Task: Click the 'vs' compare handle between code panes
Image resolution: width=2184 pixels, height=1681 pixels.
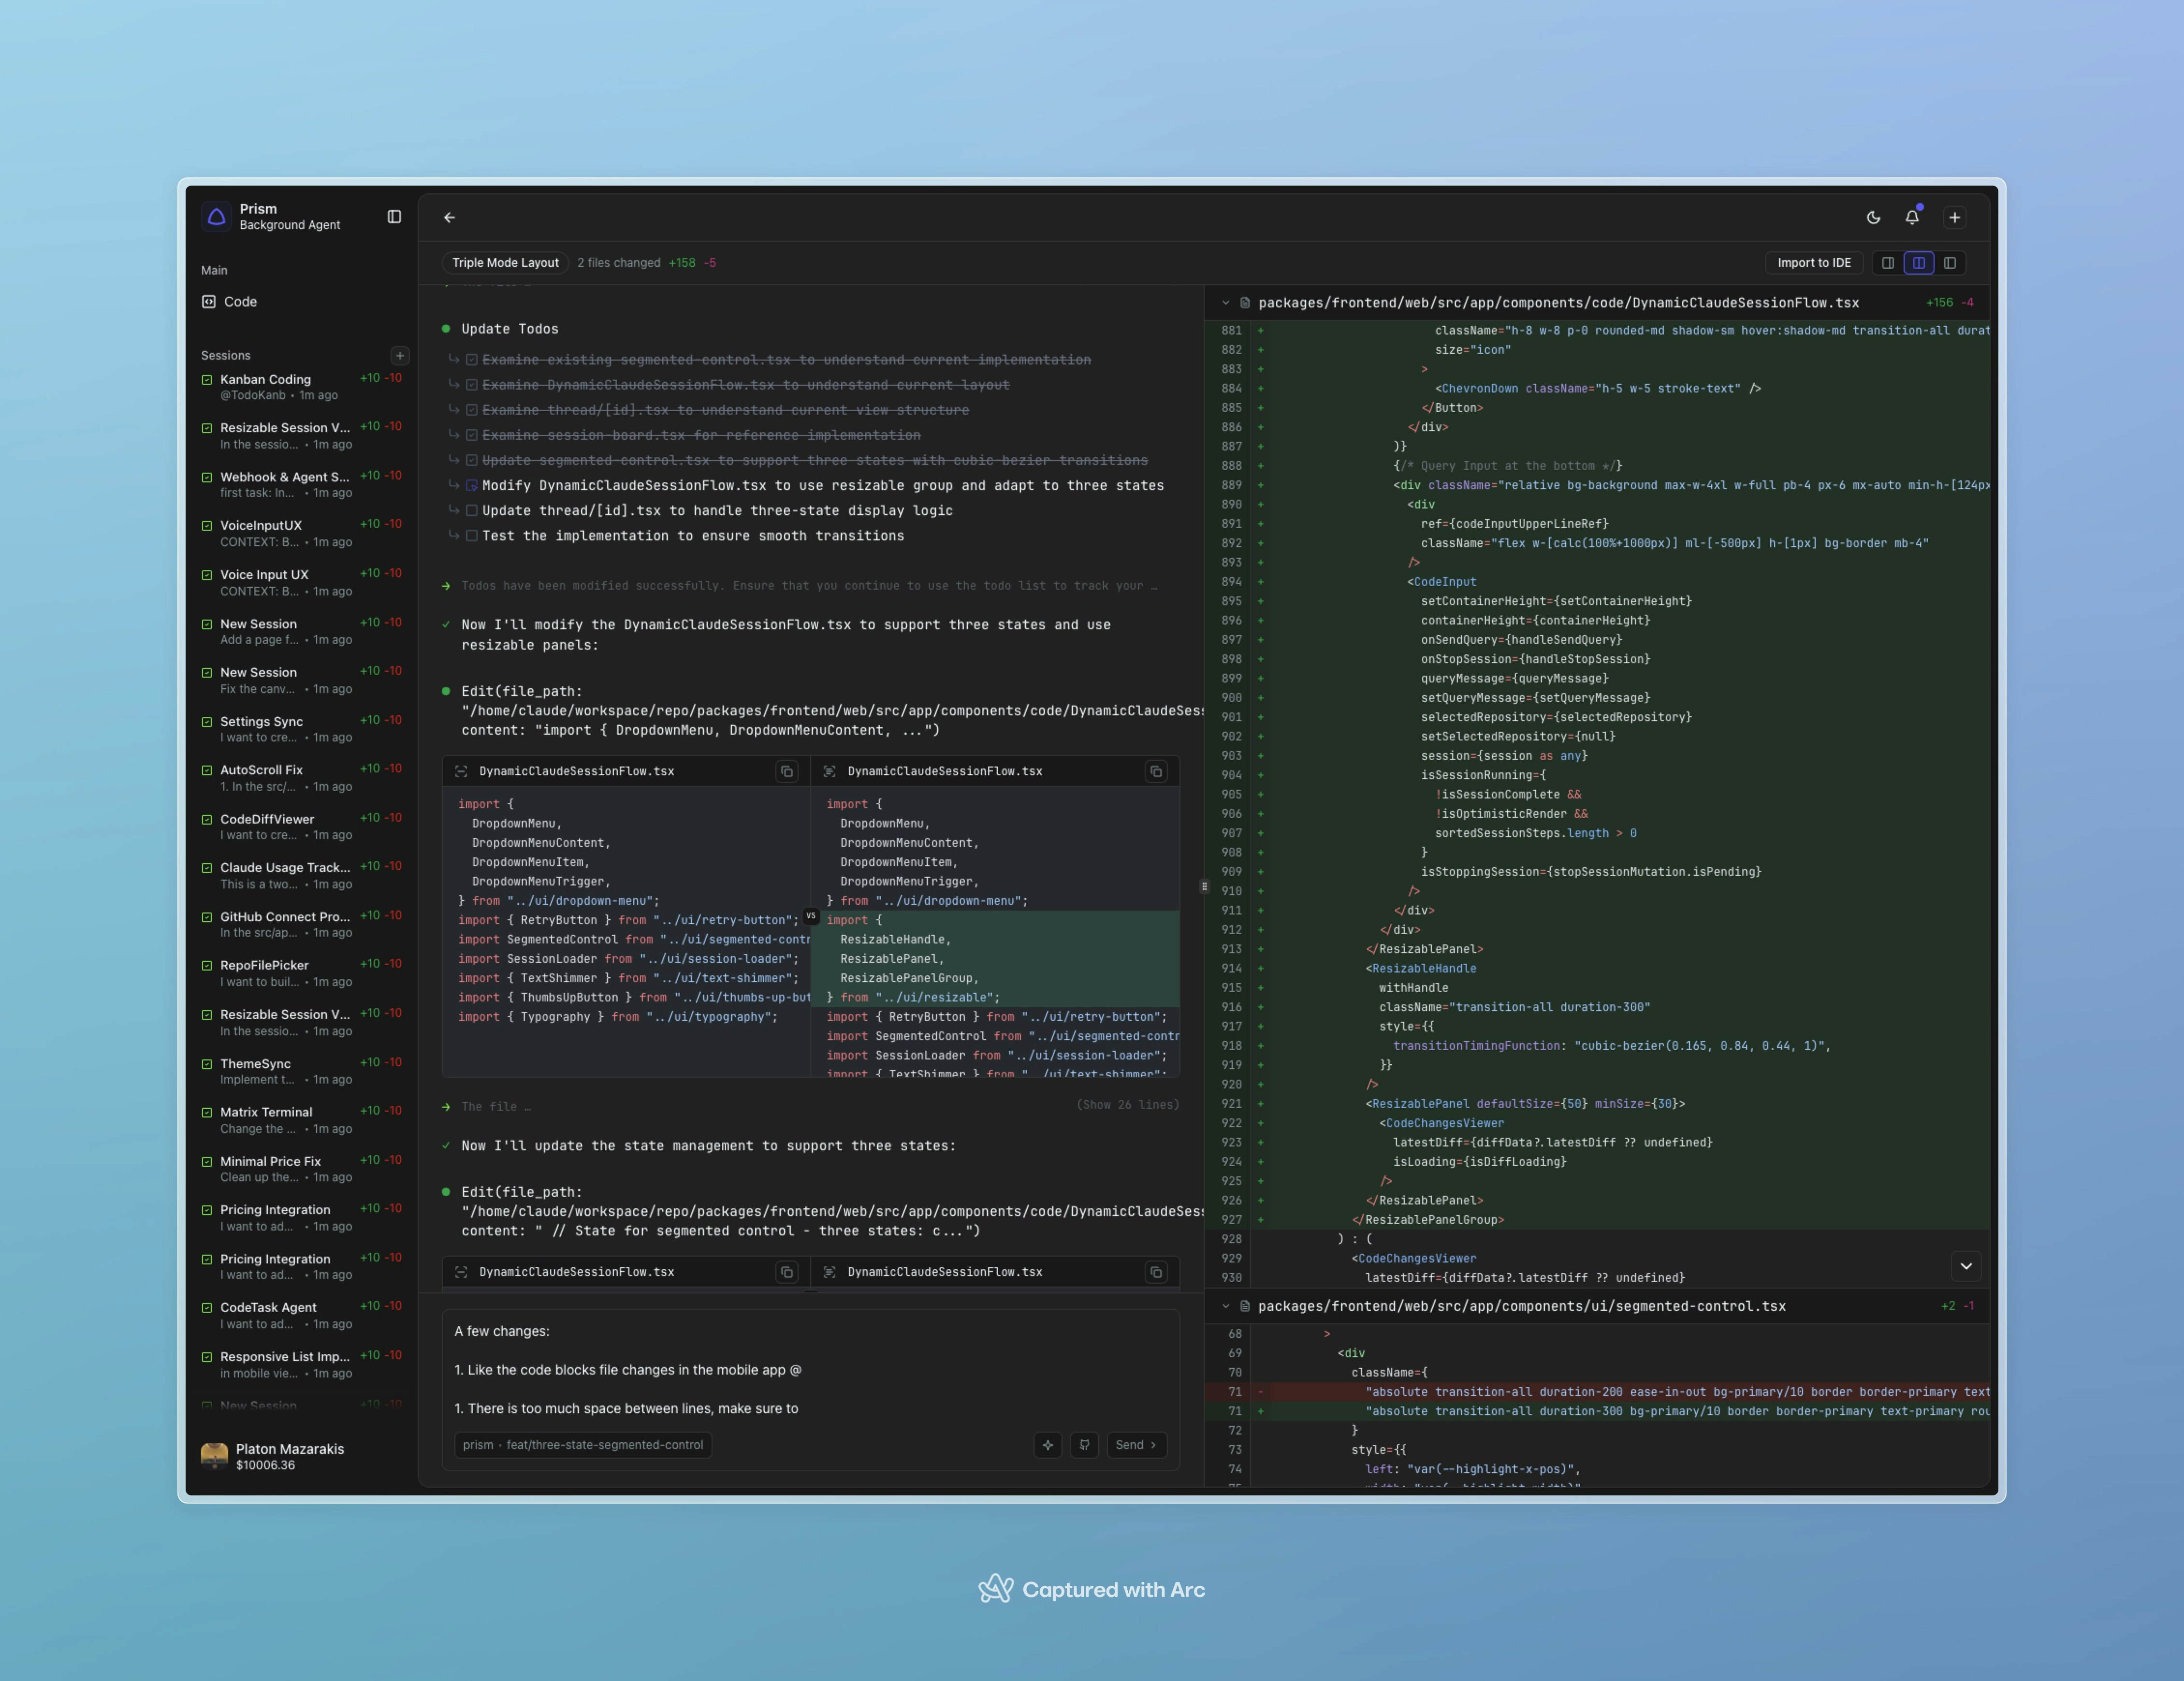Action: click(811, 915)
